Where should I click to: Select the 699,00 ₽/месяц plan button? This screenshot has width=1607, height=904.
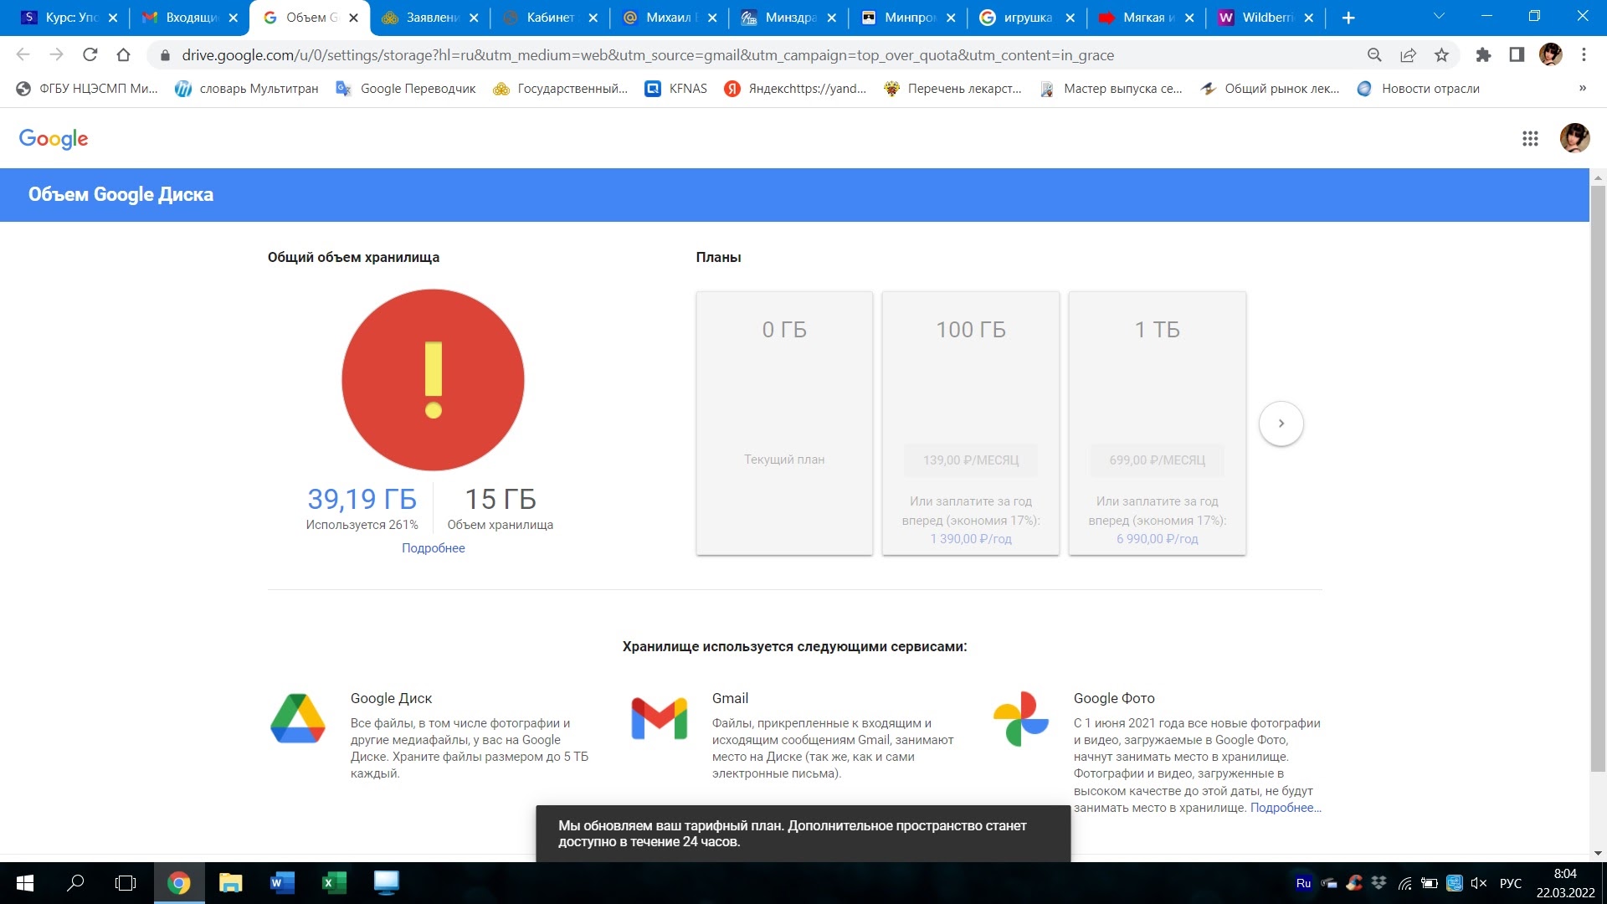[x=1158, y=460]
